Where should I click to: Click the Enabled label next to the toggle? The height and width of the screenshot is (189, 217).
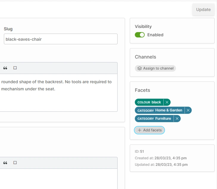click(x=155, y=35)
